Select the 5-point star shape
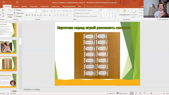 point(115,16)
